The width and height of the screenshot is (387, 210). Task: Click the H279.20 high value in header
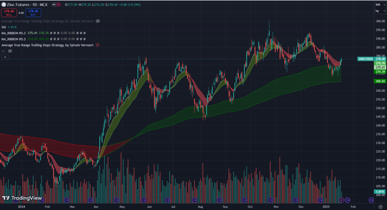tap(85, 5)
